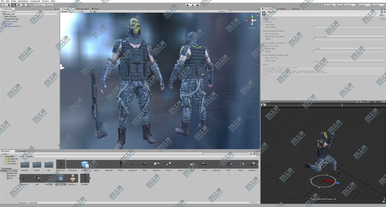386x207 pixels.
Task: Click Create button in Project panel
Action: click(x=5, y=154)
